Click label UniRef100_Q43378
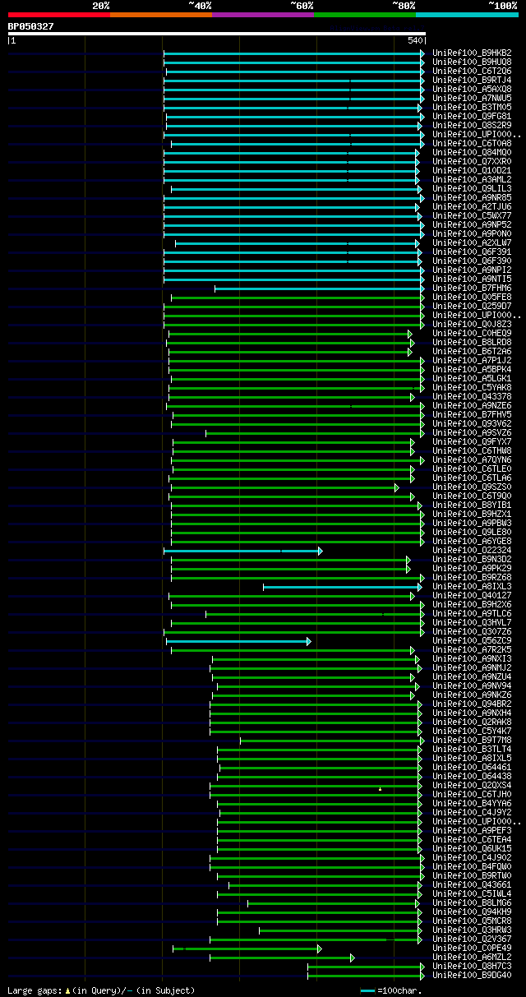 [472, 396]
